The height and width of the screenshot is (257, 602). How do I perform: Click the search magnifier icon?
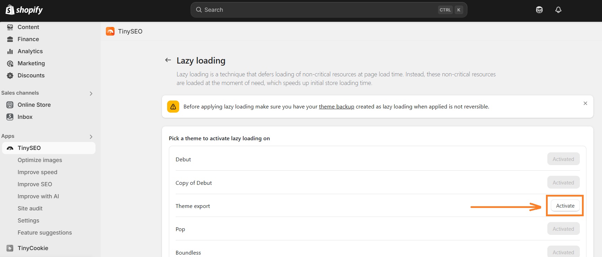click(199, 10)
